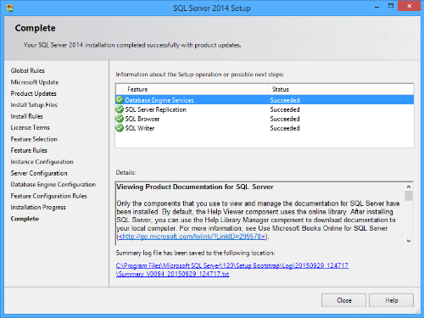This screenshot has height=318, width=424.
Task: Click the Details scrollbar up arrow
Action: [x=409, y=187]
